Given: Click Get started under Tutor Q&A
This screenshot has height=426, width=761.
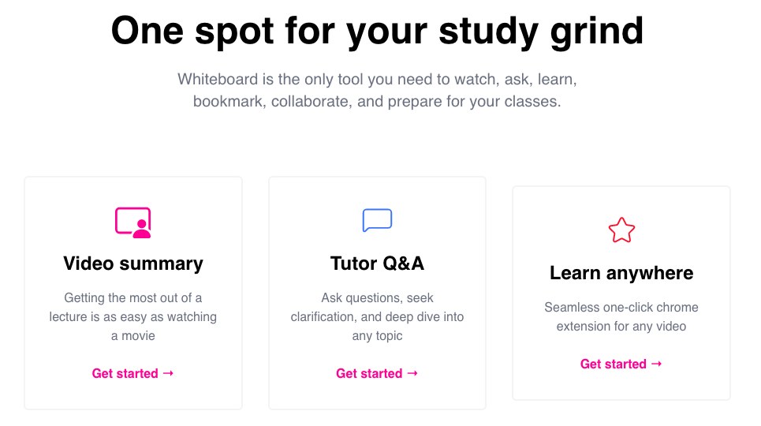Looking at the screenshot, I should [369, 373].
